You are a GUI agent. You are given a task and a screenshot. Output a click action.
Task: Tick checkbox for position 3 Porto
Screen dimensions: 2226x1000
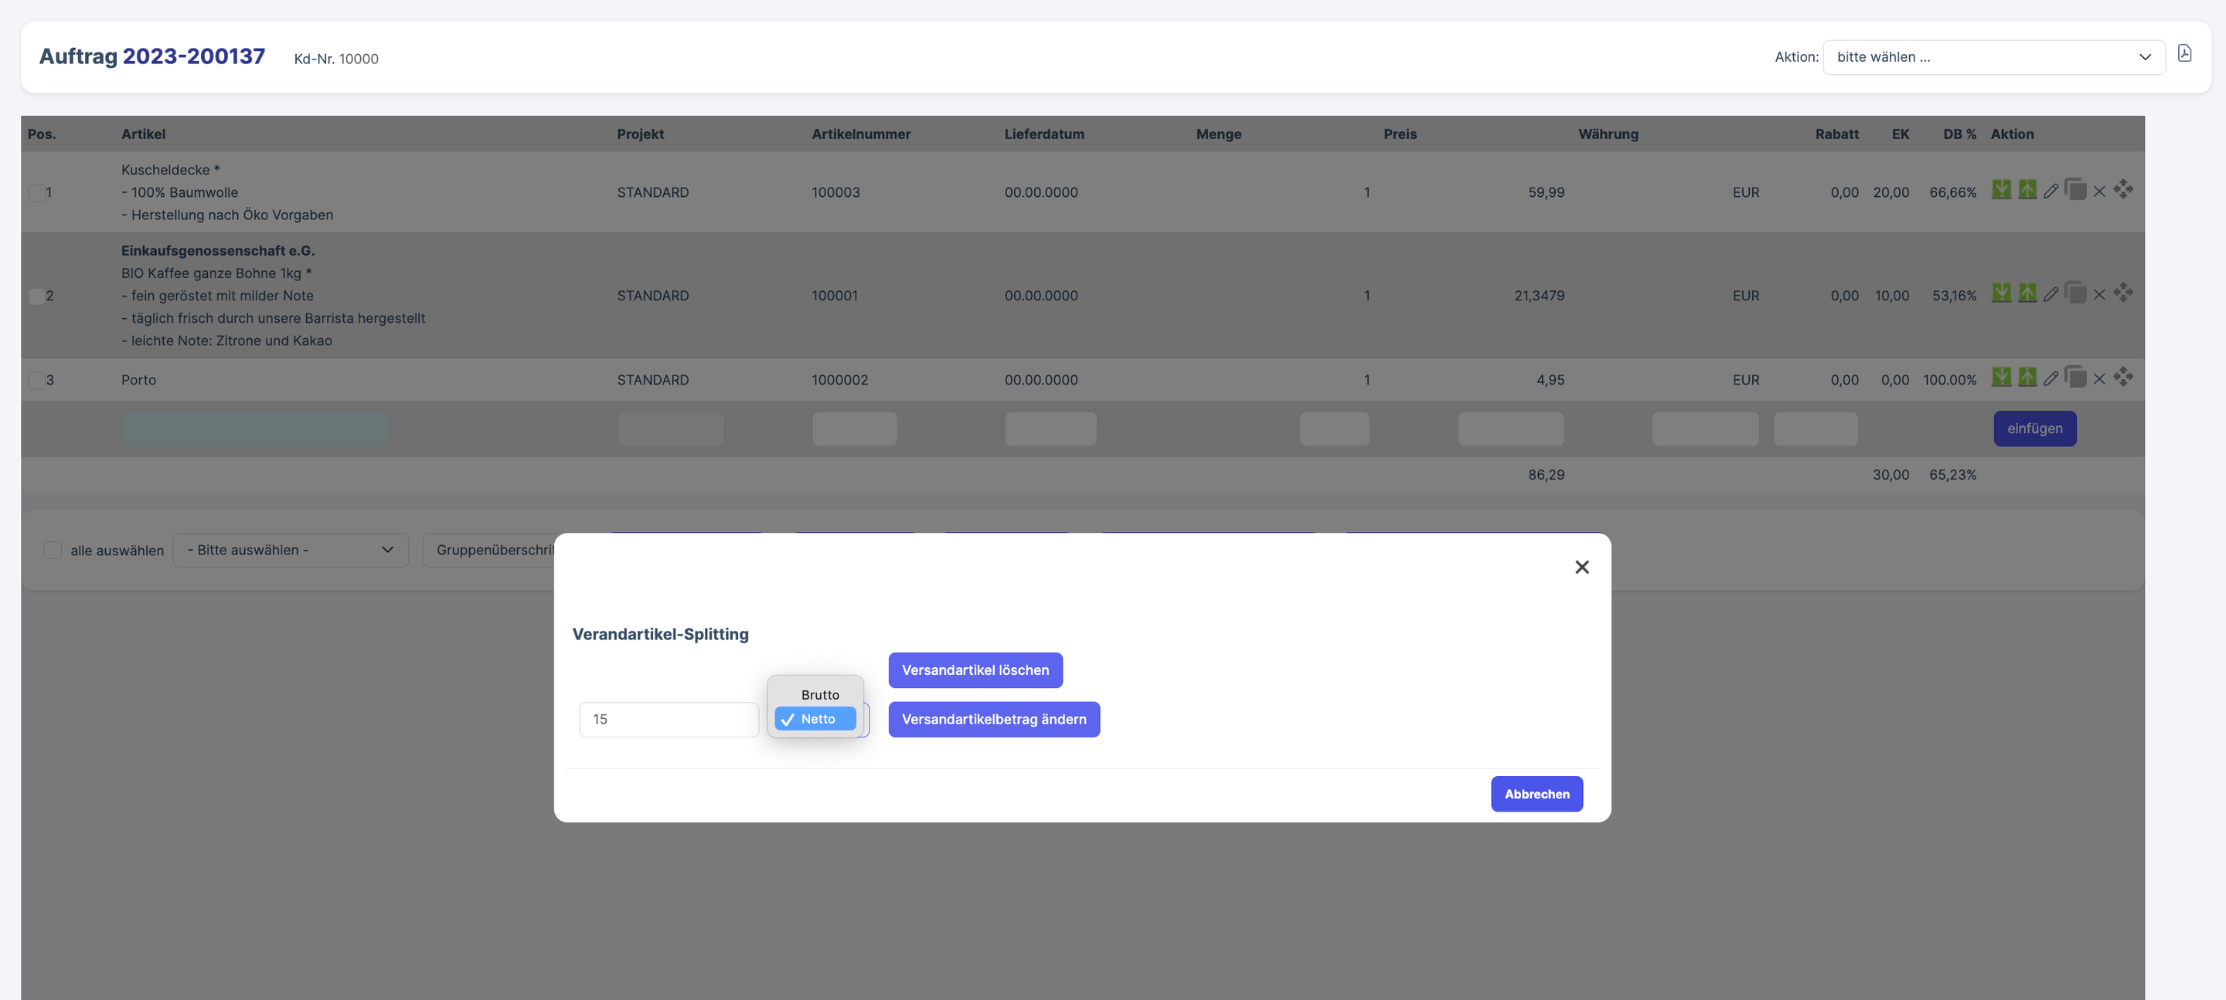point(36,380)
